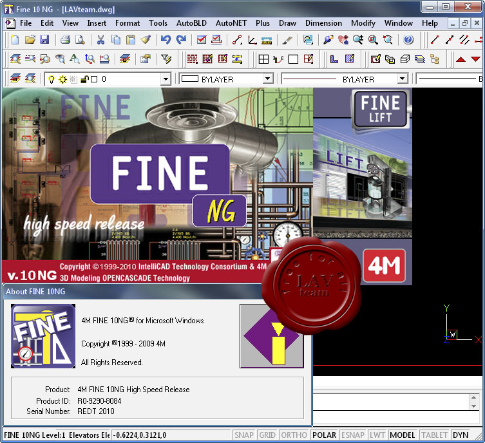Select the red Line draw tool

[435, 39]
